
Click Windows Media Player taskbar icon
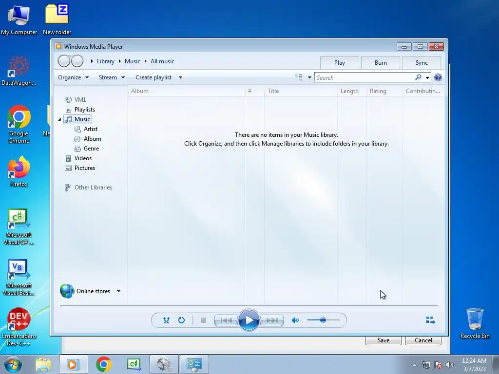point(73,364)
